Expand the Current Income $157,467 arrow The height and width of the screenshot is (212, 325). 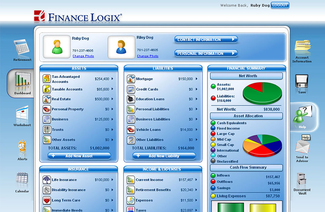(196, 180)
